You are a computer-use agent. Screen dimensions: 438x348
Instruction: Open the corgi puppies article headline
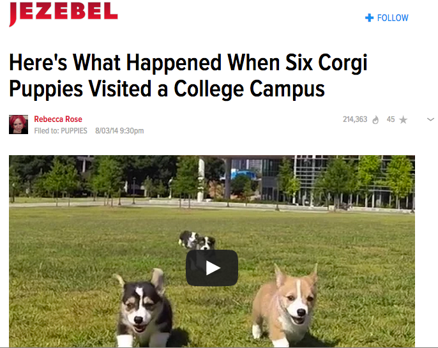[188, 75]
